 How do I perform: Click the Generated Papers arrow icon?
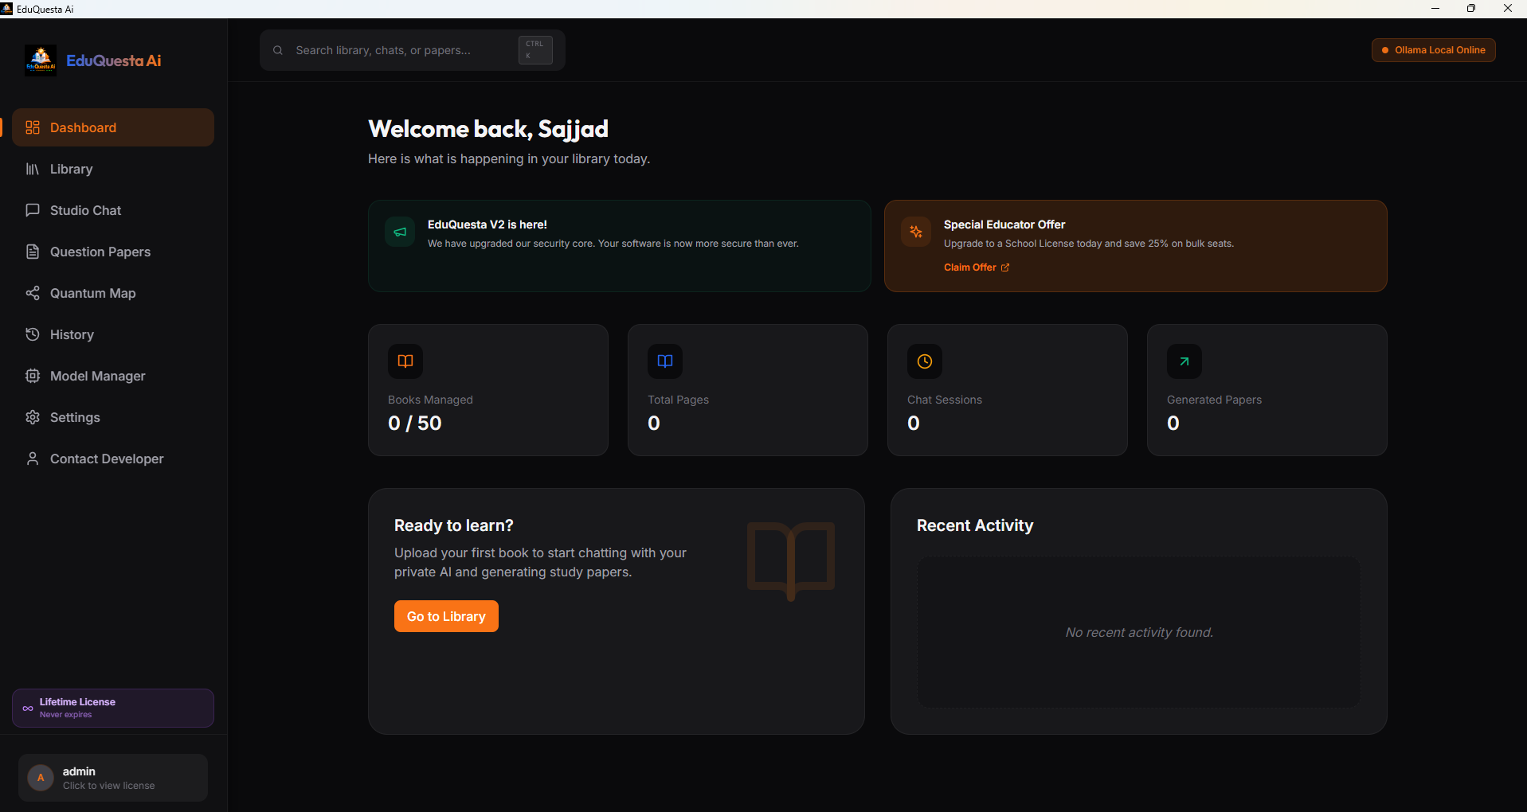1184,361
